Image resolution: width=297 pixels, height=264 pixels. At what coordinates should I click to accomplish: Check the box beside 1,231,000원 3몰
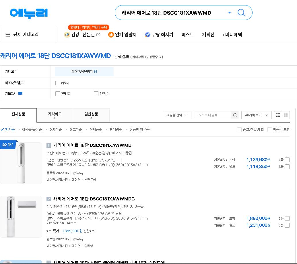pos(287,225)
